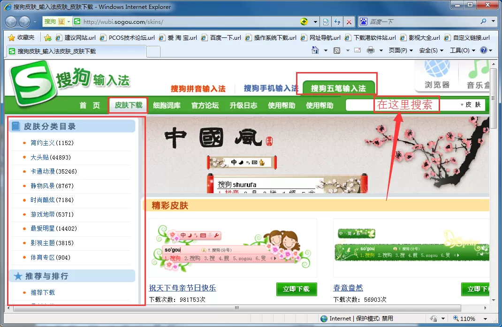Open the 百度一下.url favorite

[221, 38]
